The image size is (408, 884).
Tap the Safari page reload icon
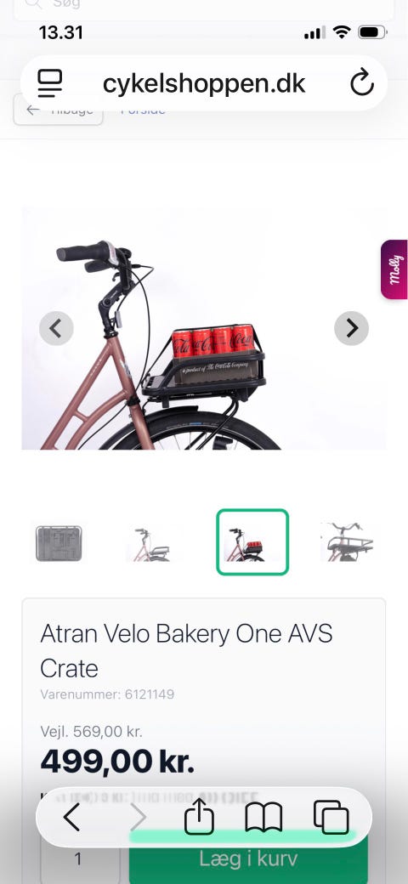click(x=362, y=83)
